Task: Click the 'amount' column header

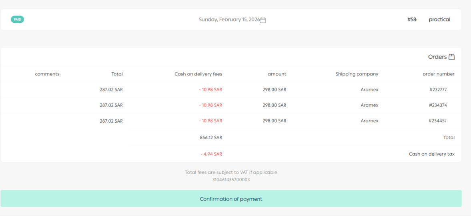Action: (x=277, y=74)
